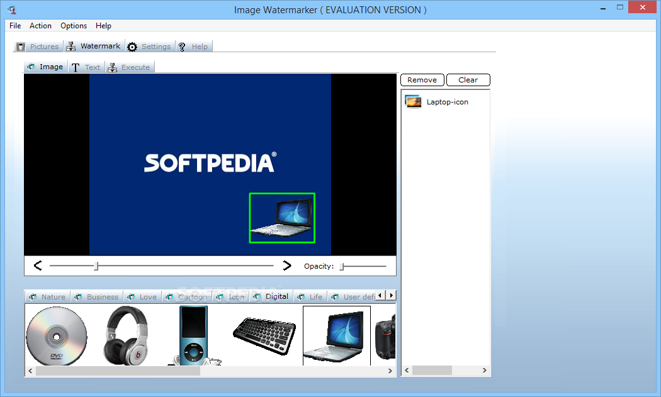The width and height of the screenshot is (661, 397).
Task: Open the Life category tab
Action: [310, 297]
